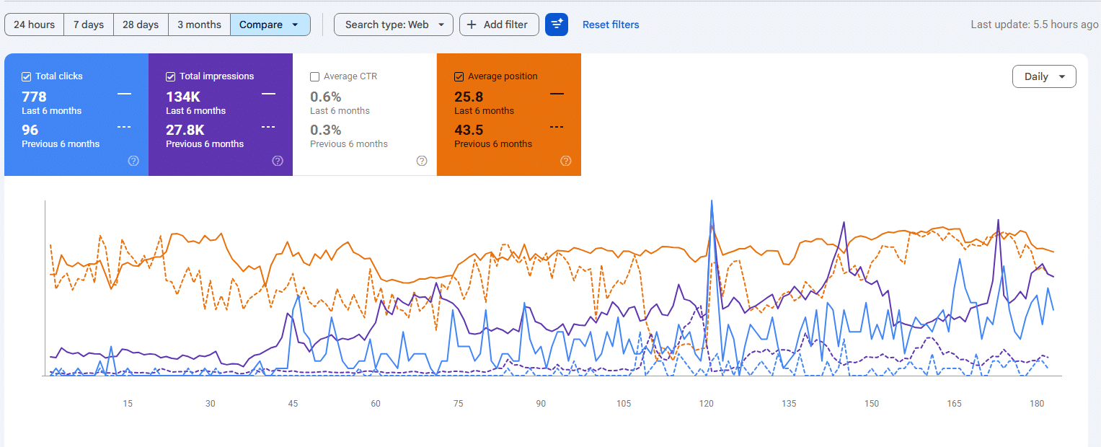1101x447 pixels.
Task: Uncheck the Total clicks checkbox
Action: click(x=27, y=76)
